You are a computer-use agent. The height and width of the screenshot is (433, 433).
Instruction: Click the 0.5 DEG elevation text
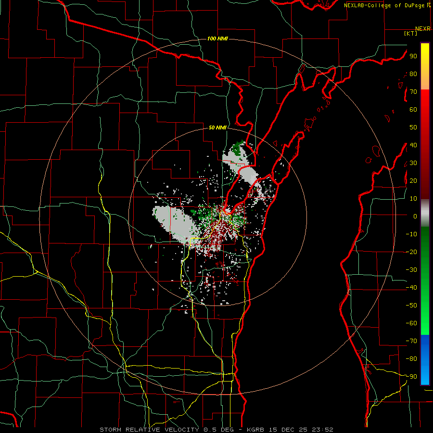point(219,430)
